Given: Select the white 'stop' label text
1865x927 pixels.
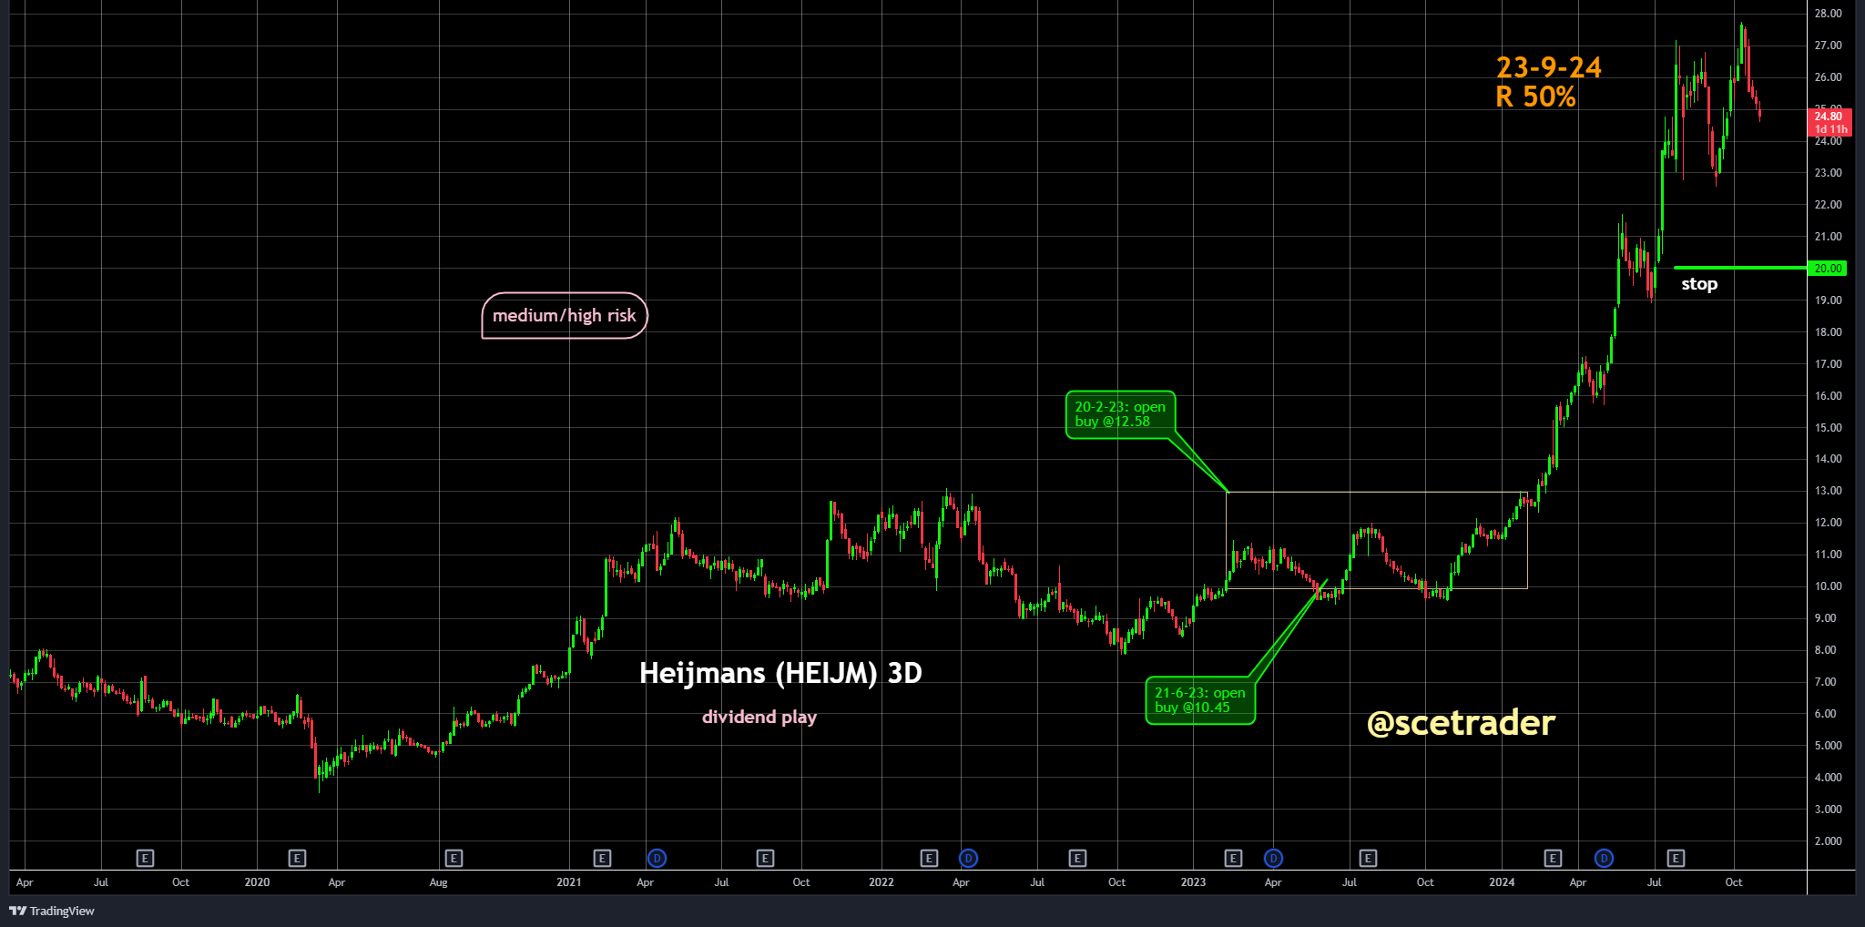Looking at the screenshot, I should (x=1699, y=284).
